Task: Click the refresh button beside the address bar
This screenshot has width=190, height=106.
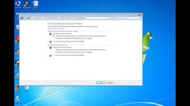Action: click(112, 18)
